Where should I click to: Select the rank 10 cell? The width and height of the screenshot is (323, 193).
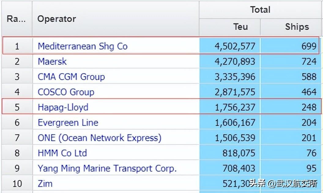click(x=17, y=184)
